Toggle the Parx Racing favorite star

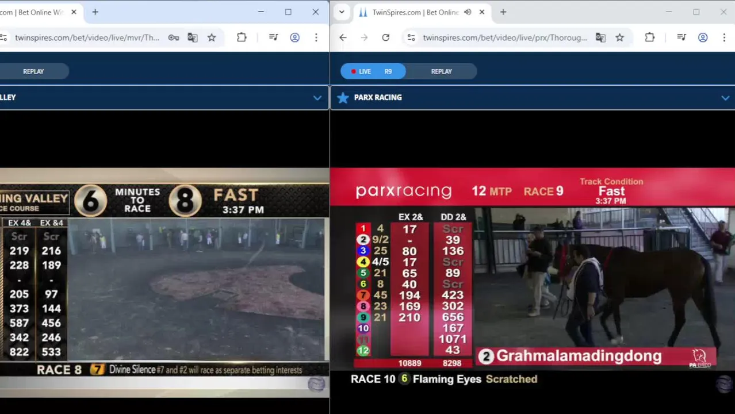343,98
